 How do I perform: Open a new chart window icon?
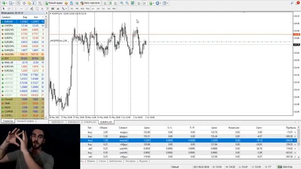(3, 3)
